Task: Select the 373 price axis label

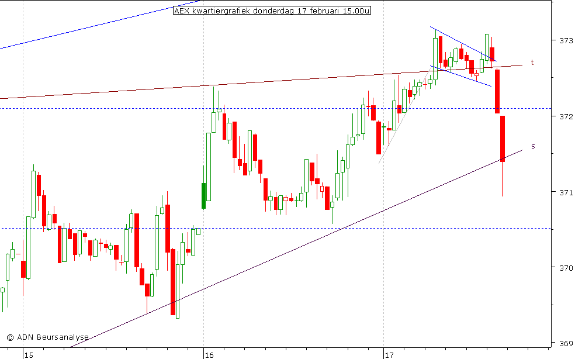Action: 566,40
